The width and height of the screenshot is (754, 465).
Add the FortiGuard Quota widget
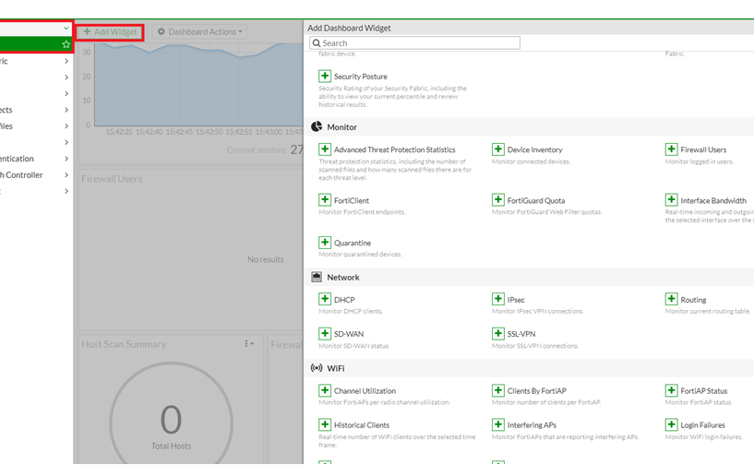tap(498, 200)
